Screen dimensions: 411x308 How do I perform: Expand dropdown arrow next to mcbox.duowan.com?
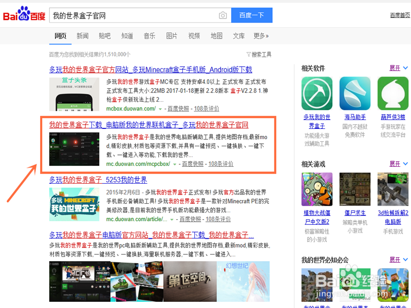coord(160,109)
